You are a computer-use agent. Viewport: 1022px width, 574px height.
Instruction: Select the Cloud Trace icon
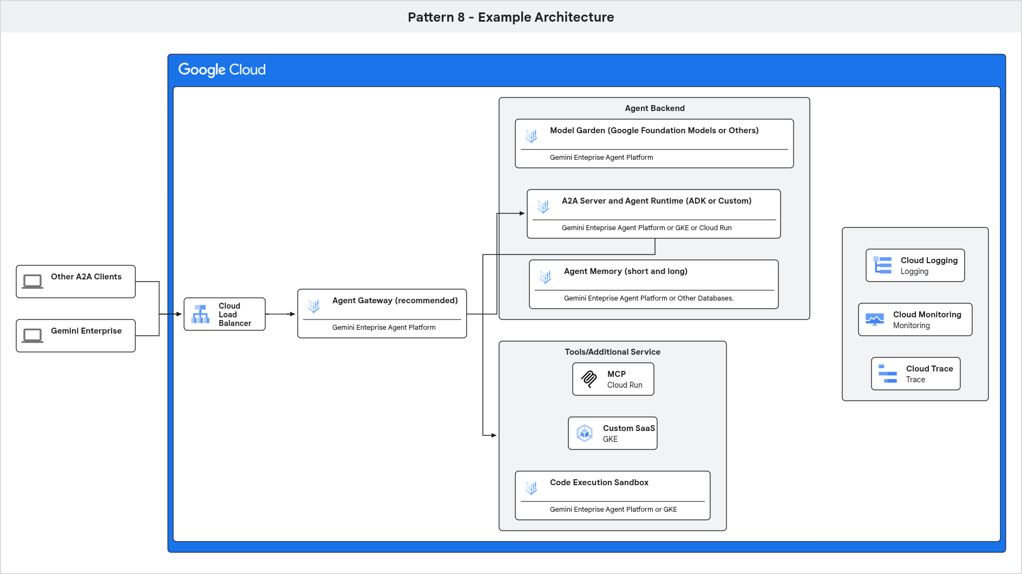click(888, 374)
